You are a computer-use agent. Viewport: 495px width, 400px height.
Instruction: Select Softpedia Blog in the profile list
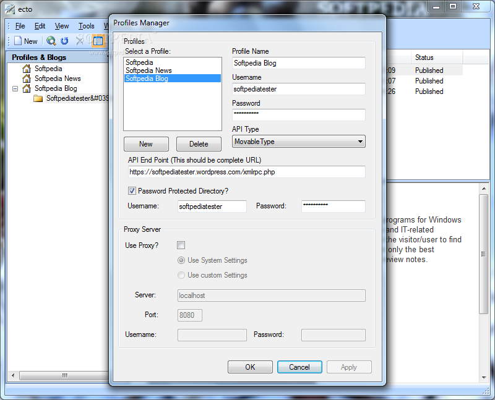click(173, 79)
